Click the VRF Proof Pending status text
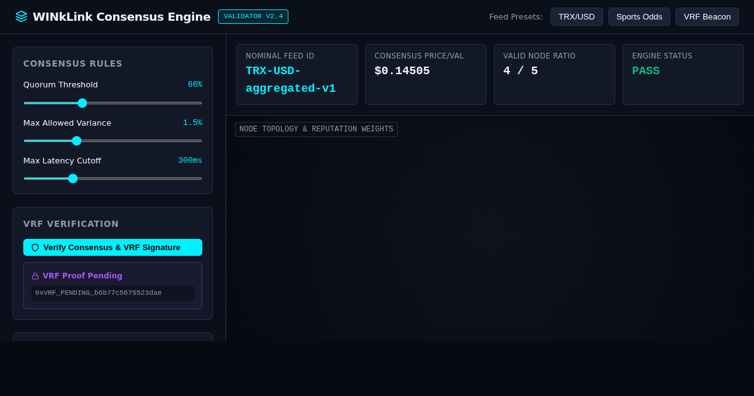The height and width of the screenshot is (396, 754). [x=82, y=276]
